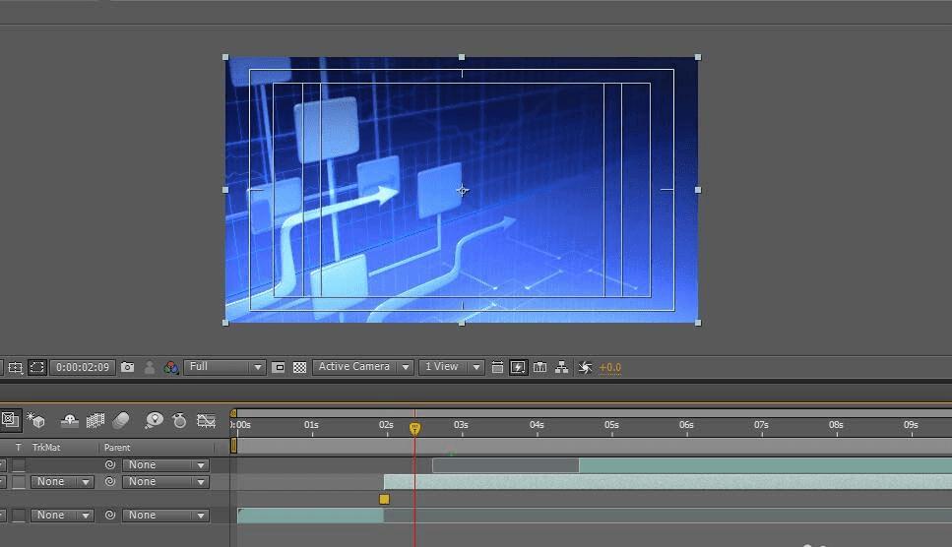Adjust the +0.0 exposure value
The image size is (952, 547).
[610, 367]
